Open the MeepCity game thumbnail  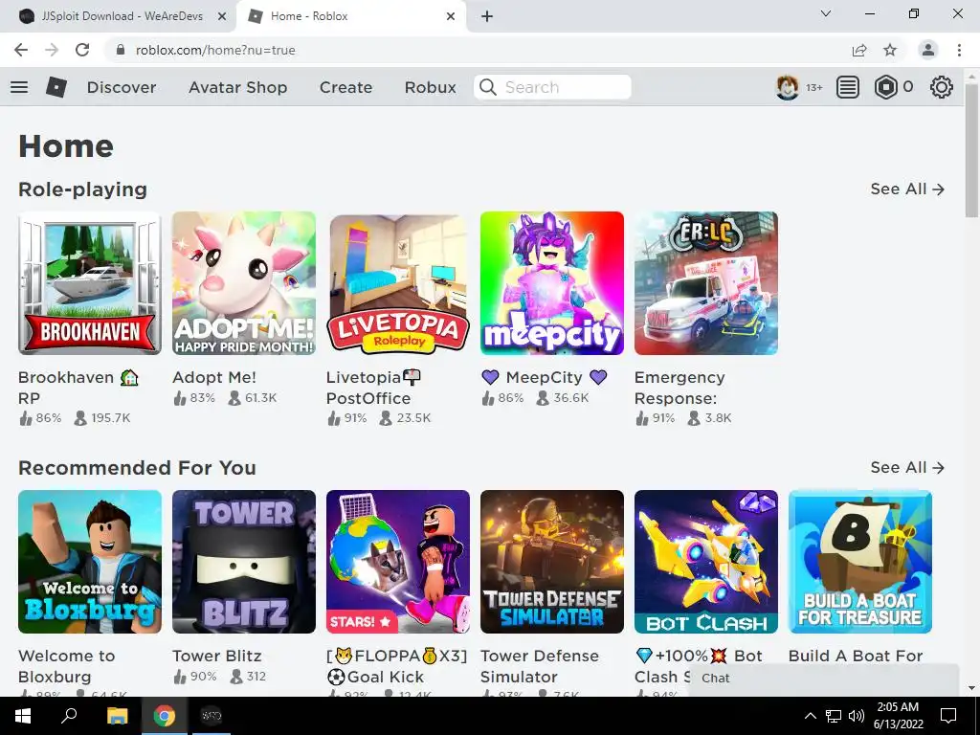pos(552,283)
